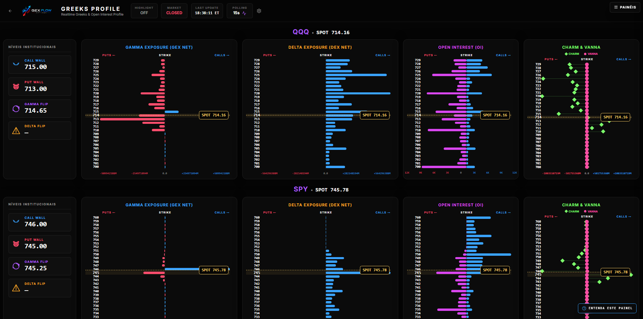This screenshot has width=643, height=319.
Task: Toggle the Charm legend in SPY panel
Action: (x=572, y=211)
